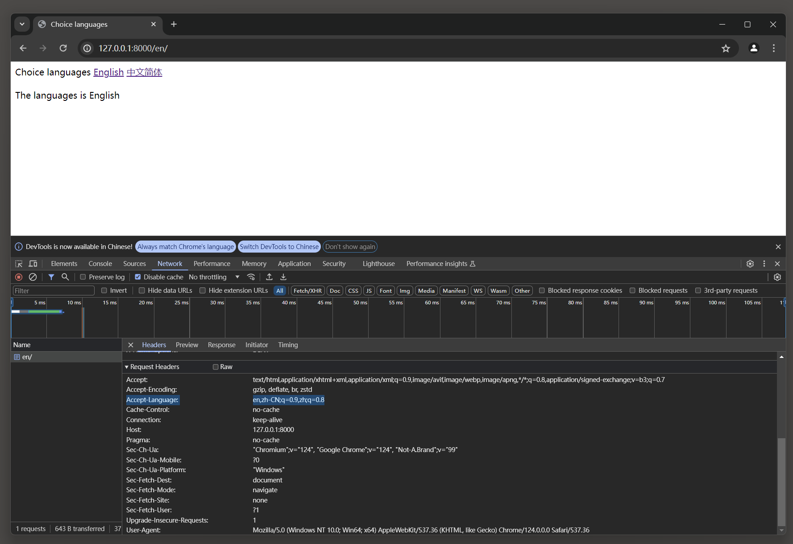Stop recording network log
793x544 pixels.
point(19,277)
